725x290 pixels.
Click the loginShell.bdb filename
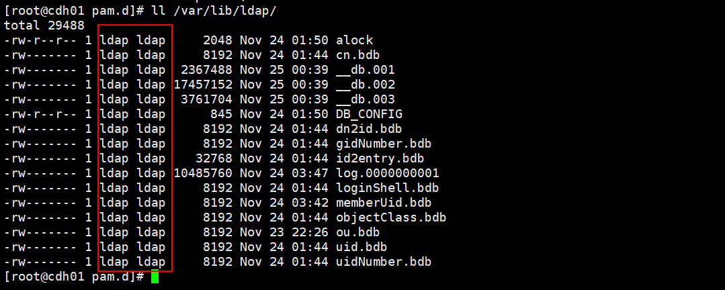click(x=387, y=188)
